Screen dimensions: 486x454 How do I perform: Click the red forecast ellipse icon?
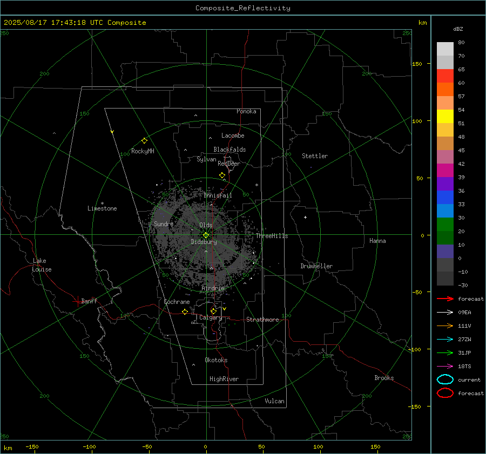[x=445, y=393]
